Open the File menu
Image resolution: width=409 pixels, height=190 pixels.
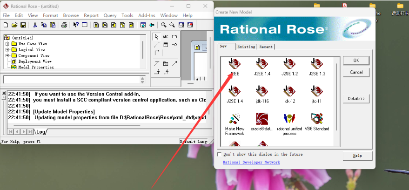tap(6, 15)
